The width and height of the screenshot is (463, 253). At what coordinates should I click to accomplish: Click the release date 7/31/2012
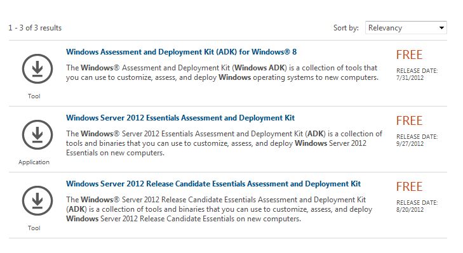410,78
